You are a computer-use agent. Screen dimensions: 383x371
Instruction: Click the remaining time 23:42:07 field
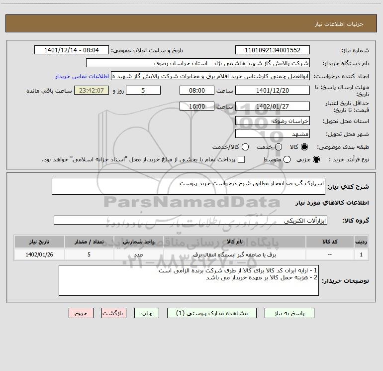point(92,90)
